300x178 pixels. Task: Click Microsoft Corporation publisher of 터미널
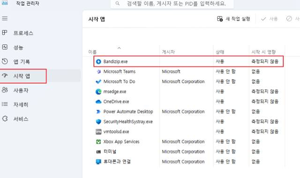click(x=183, y=152)
